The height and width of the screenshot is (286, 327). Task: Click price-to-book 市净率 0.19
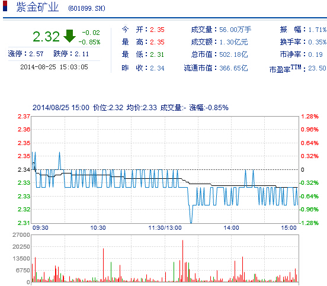tap(302, 54)
